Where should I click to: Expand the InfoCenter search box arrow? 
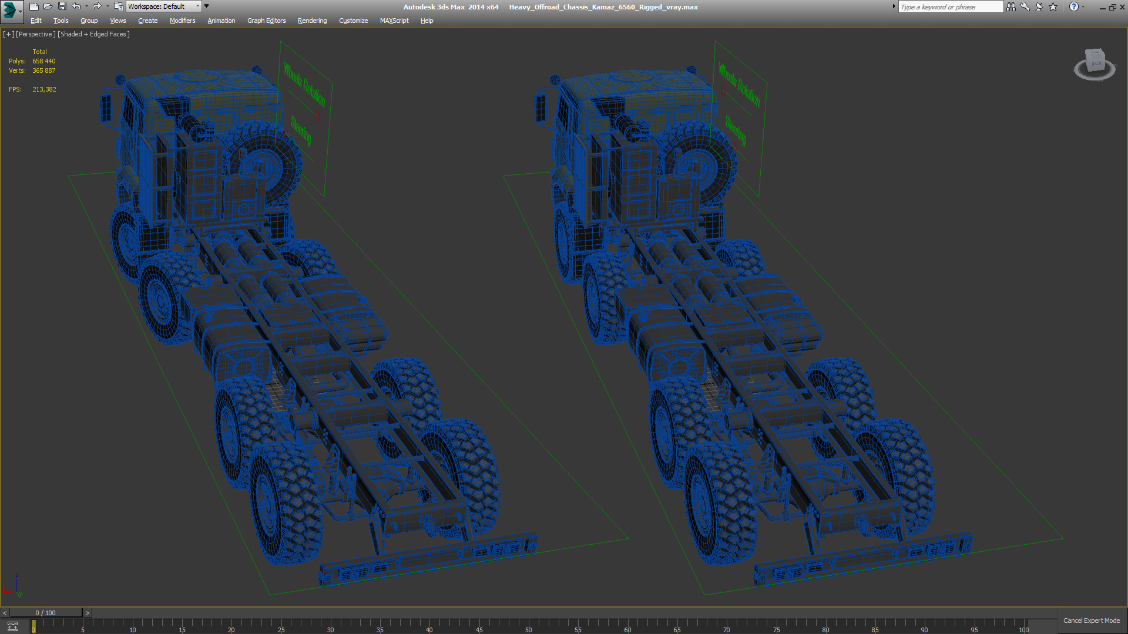[x=894, y=6]
